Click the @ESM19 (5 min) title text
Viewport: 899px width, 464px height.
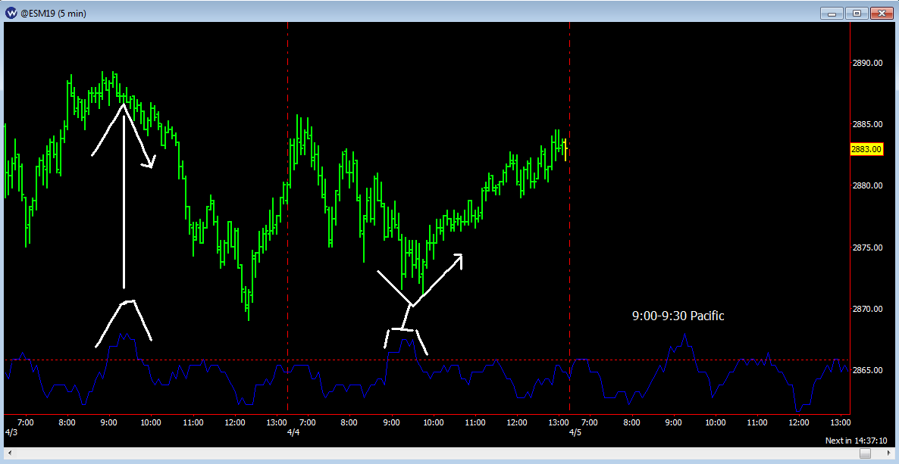(x=53, y=13)
